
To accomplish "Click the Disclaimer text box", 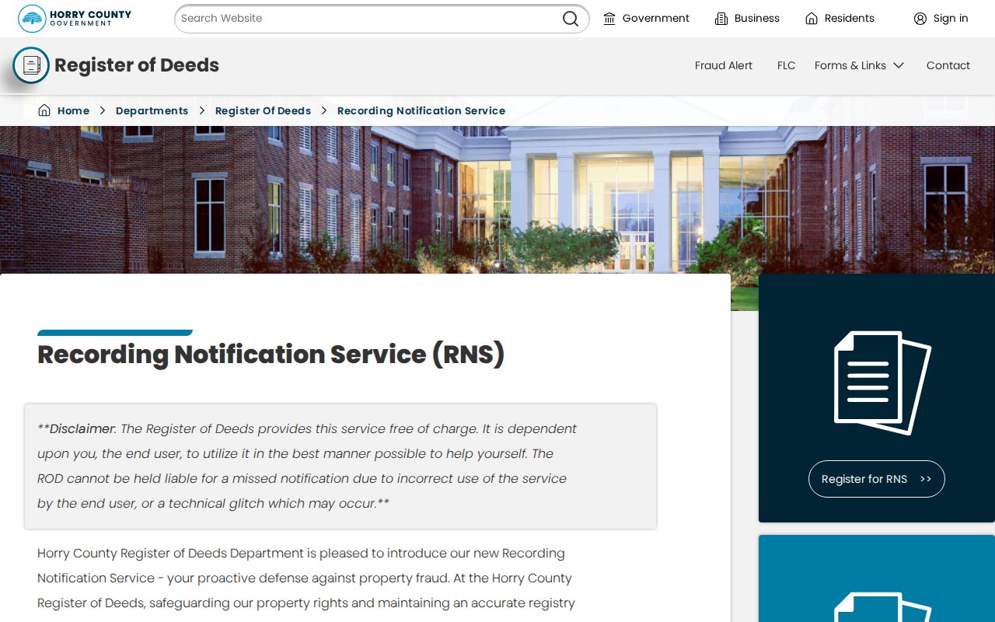I will [x=340, y=466].
